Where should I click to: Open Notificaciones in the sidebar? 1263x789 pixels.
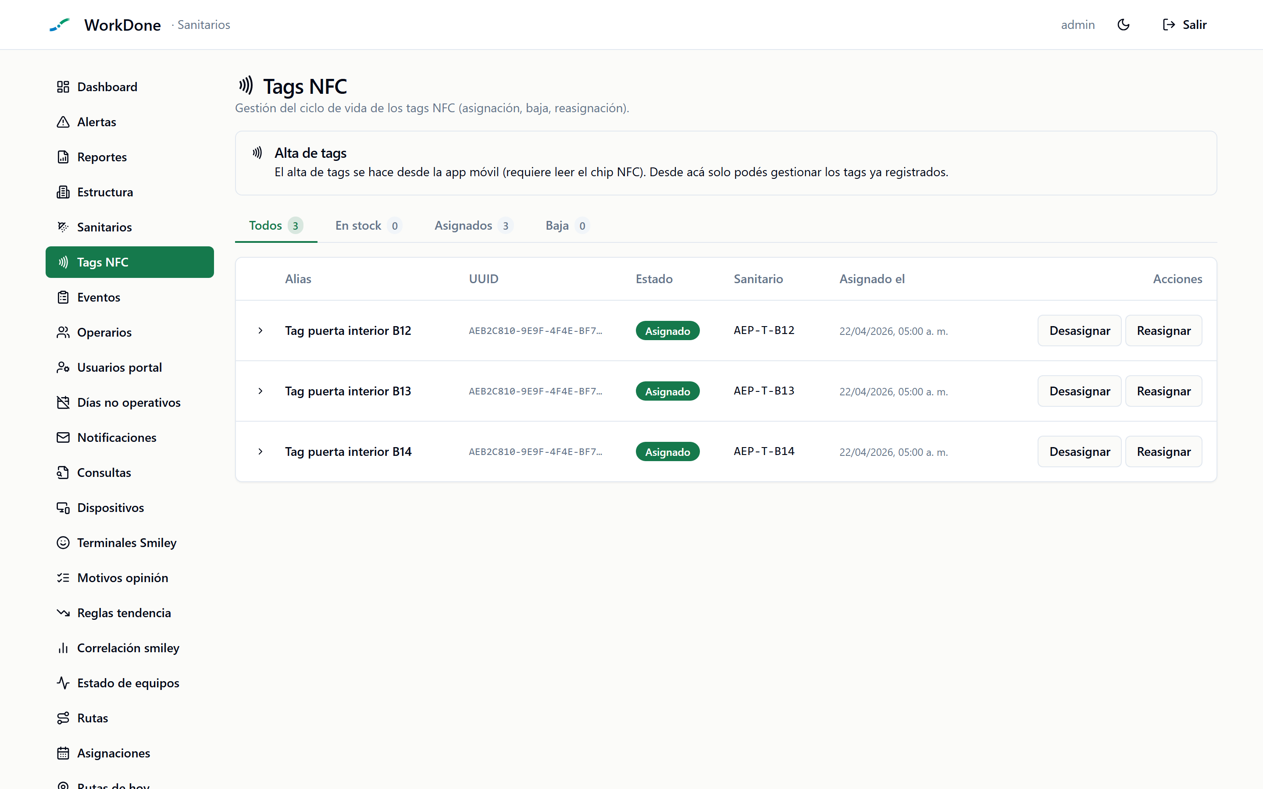click(129, 437)
